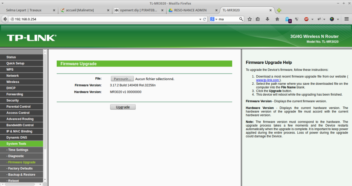Open Backup & Restore submenu
The height and width of the screenshot is (186, 352).
[21, 174]
